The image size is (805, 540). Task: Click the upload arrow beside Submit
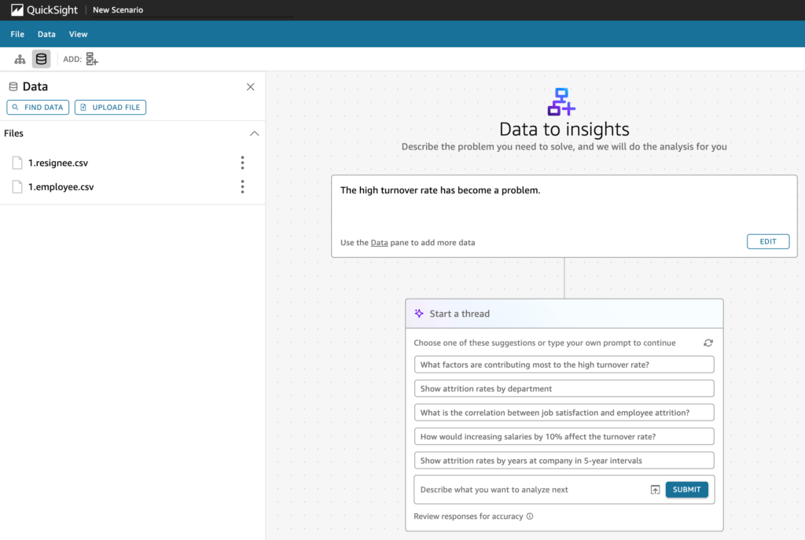(655, 489)
